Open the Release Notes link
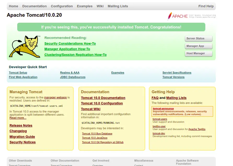This screenshot has height=166, width=233. click(x=21, y=126)
